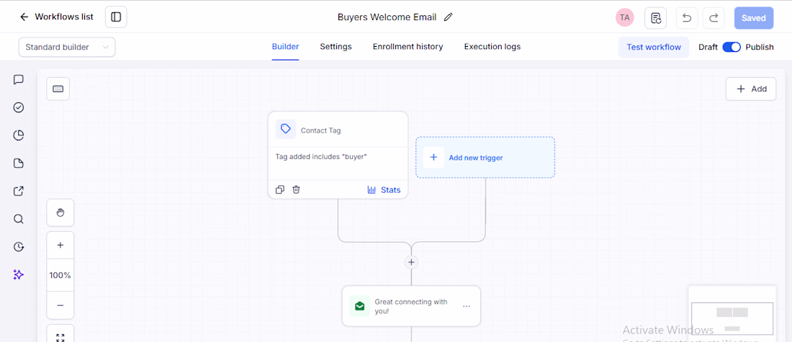Viewport: 792px width, 342px height.
Task: Open the version history notes icon
Action: 656,18
